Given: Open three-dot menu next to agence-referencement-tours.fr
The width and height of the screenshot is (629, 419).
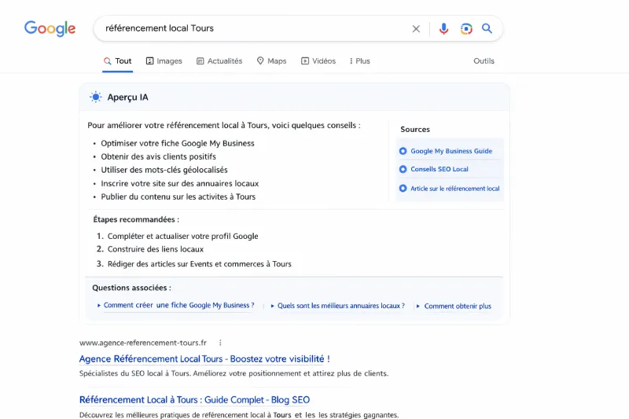Looking at the screenshot, I should 220,343.
